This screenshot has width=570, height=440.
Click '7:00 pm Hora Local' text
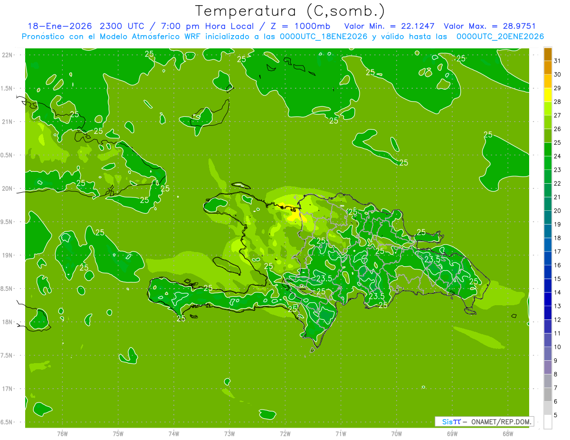208,27
